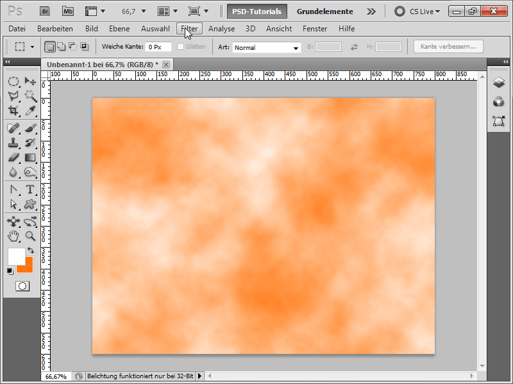Select the Type tool
Screen dimensions: 513x384
pos(30,189)
